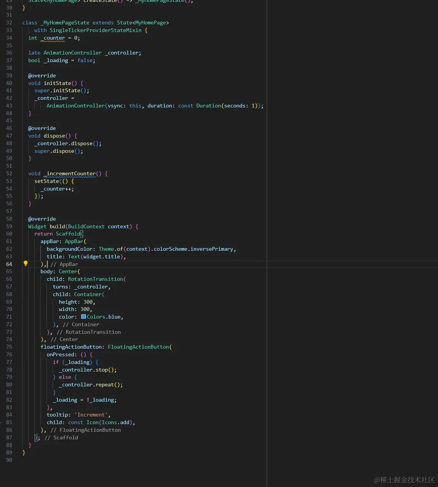Click the floatingActionButton: property name
Screen dimensions: 438x487
tap(72, 347)
